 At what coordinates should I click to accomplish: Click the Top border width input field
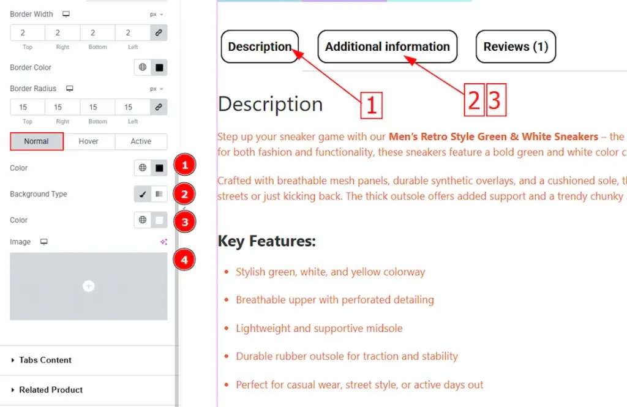tap(27, 33)
